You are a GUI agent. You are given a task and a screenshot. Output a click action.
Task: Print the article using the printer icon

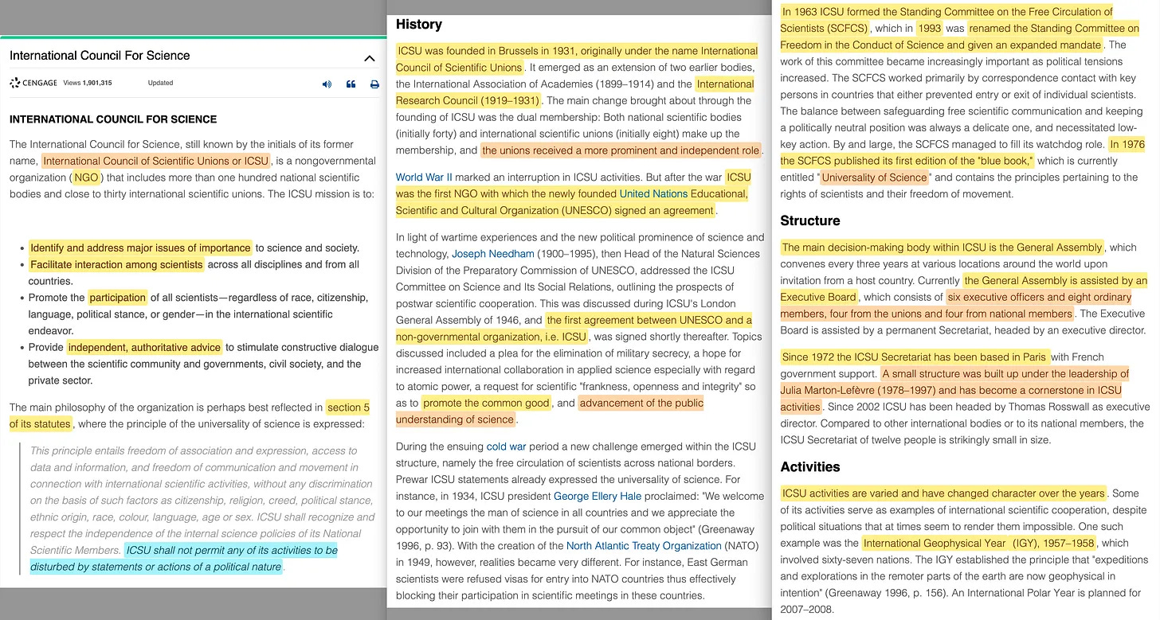pos(374,84)
